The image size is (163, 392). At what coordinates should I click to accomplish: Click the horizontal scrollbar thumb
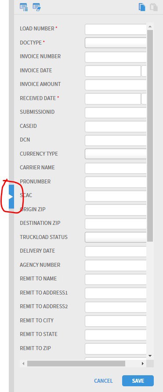76,363
